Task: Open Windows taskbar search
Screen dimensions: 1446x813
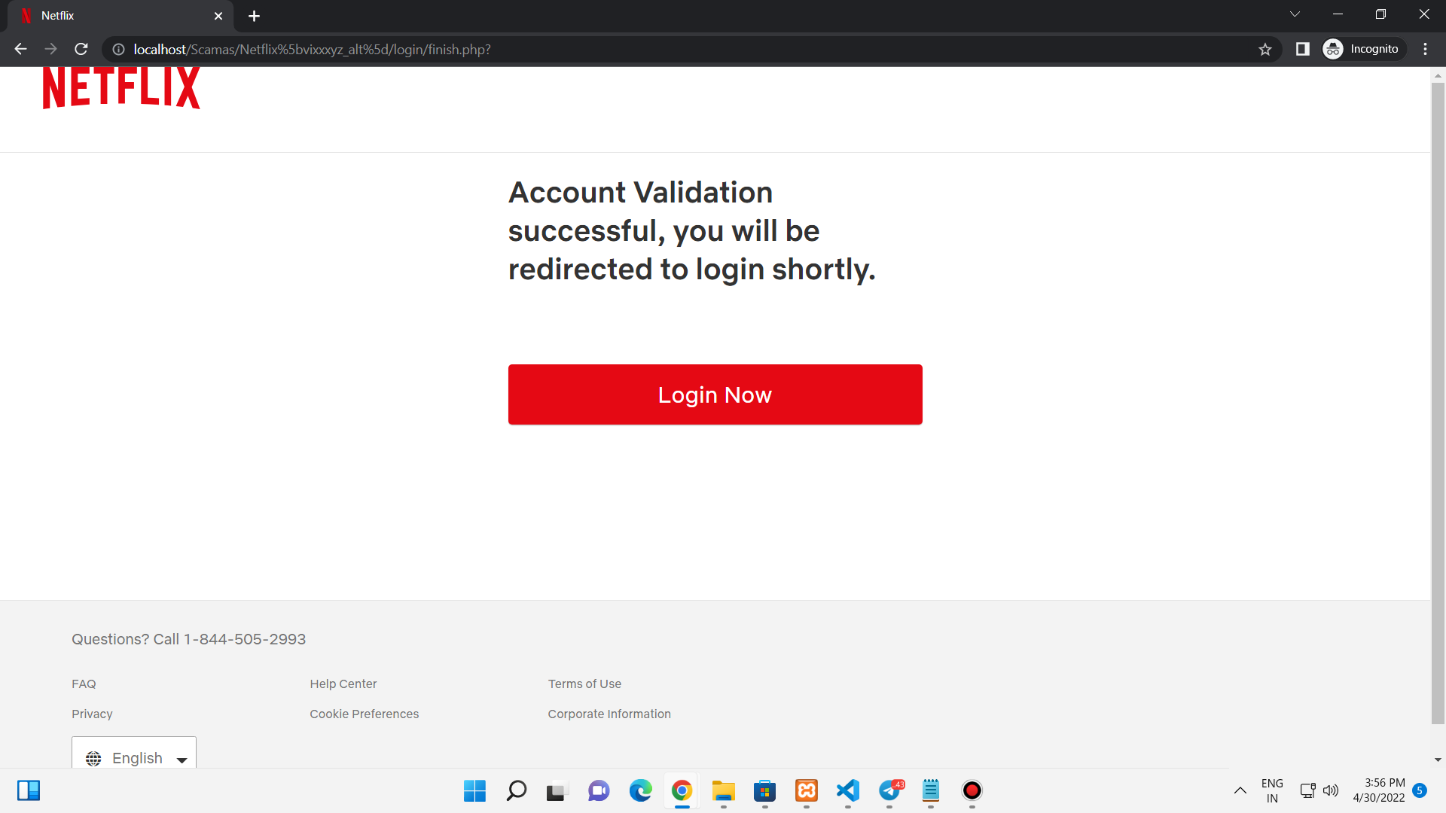Action: [x=516, y=790]
